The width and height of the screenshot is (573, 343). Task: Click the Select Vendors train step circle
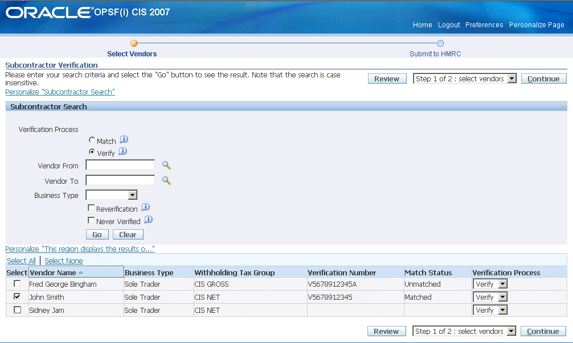click(134, 43)
